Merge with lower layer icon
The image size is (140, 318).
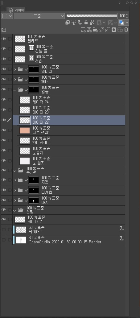point(108,30)
